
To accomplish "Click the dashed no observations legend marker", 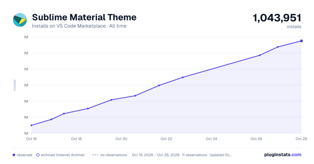I will [95, 155].
